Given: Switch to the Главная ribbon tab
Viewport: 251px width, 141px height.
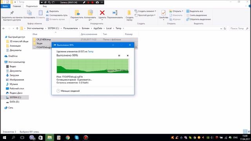Looking at the screenshot, I should tap(17, 6).
